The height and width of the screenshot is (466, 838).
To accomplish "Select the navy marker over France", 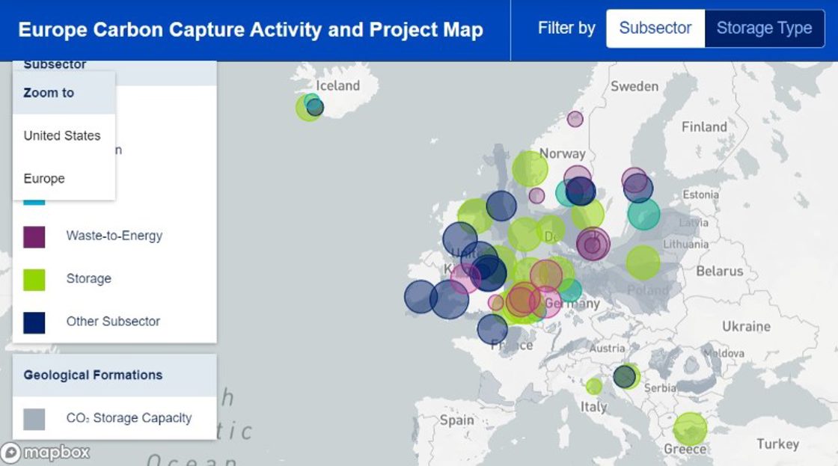I will (x=492, y=329).
